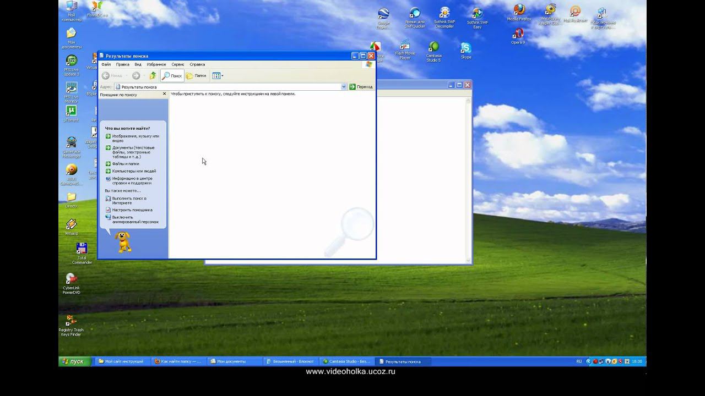The image size is (705, 396).
Task: Click the пуск Start button
Action: pyautogui.click(x=75, y=361)
